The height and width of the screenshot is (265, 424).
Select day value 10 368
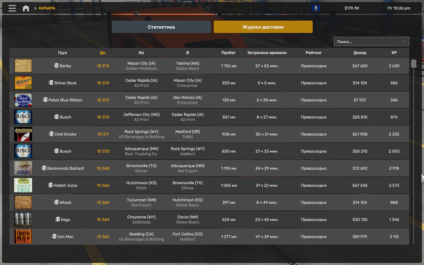point(103,168)
